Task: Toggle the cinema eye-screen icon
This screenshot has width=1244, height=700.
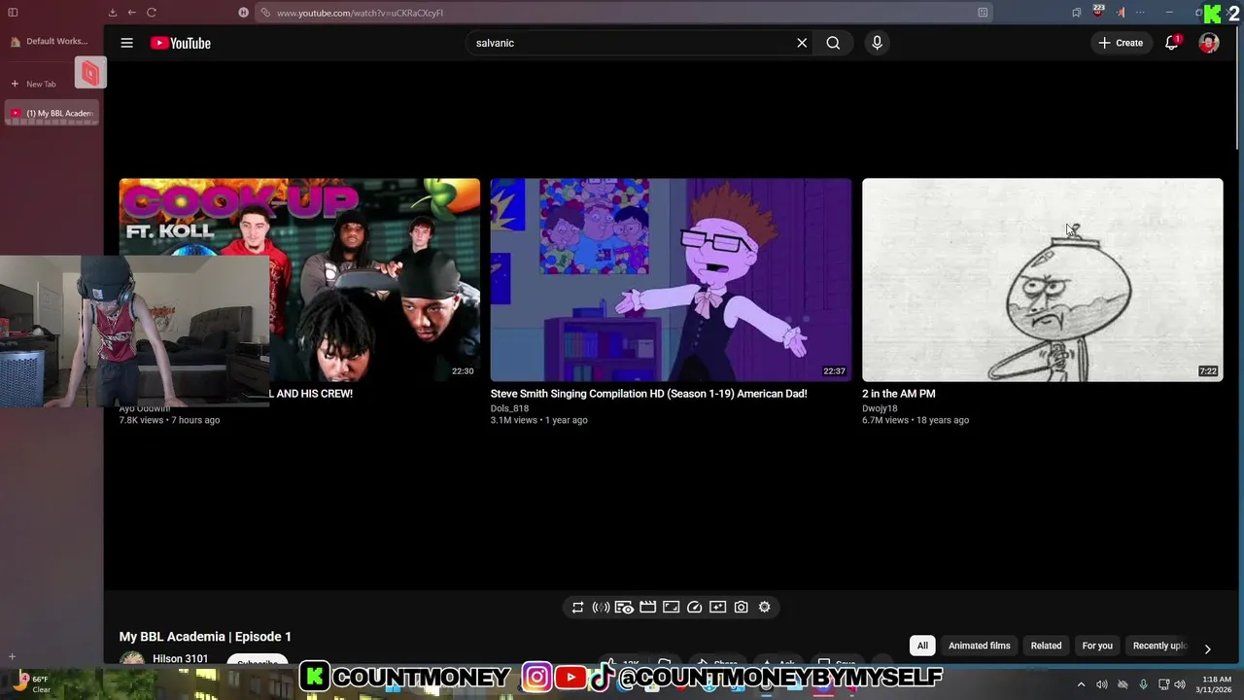Action: (624, 607)
